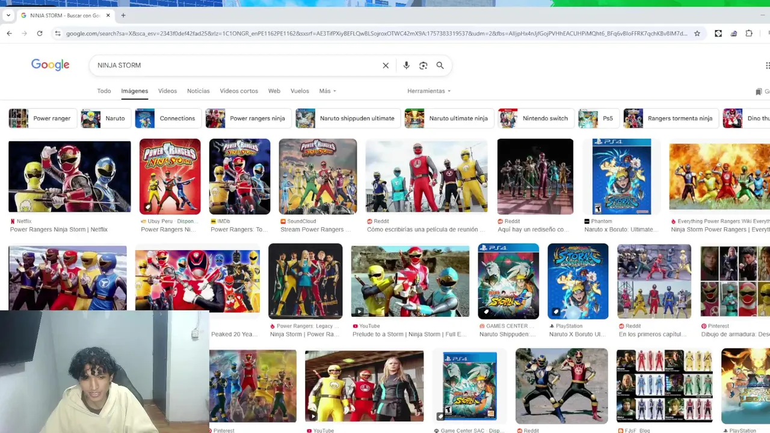Switch to the Videos tab

pos(167,91)
